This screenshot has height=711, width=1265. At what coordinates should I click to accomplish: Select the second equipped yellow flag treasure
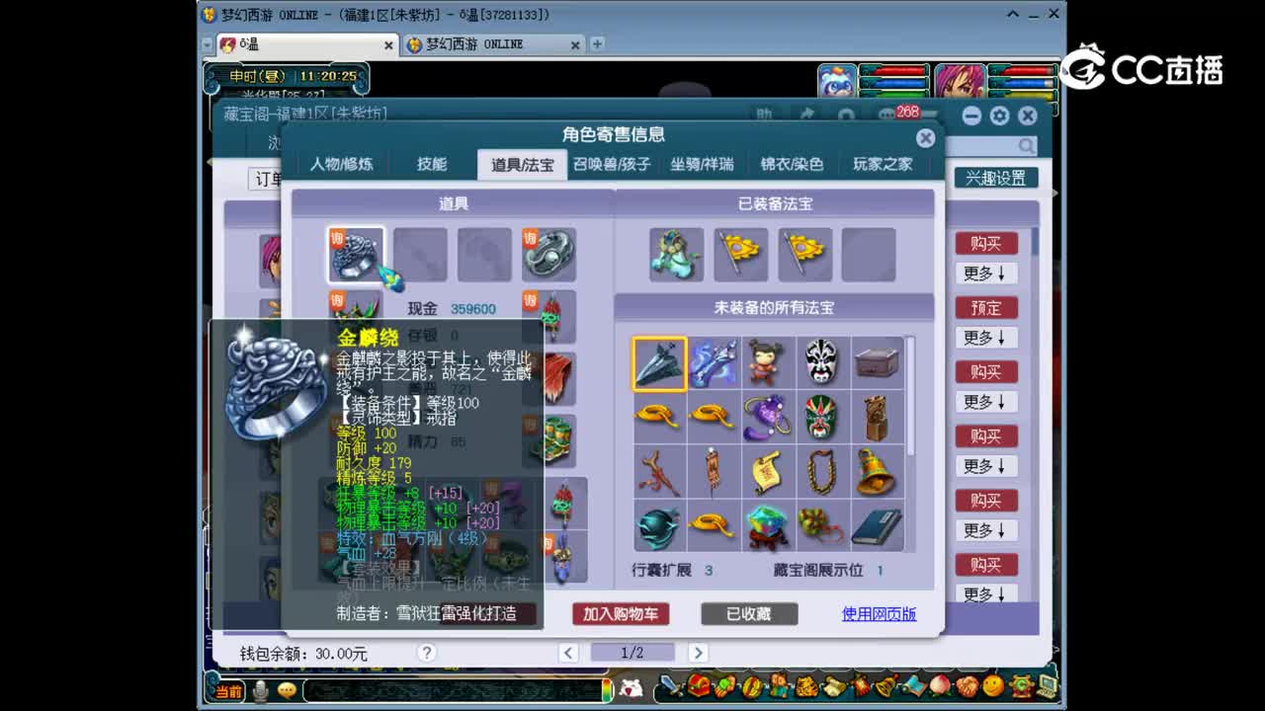[x=805, y=255]
